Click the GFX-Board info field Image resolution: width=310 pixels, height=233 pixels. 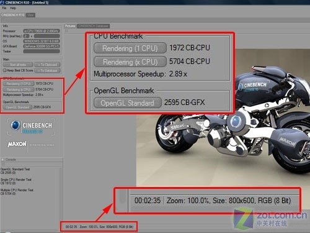[x=42, y=46]
